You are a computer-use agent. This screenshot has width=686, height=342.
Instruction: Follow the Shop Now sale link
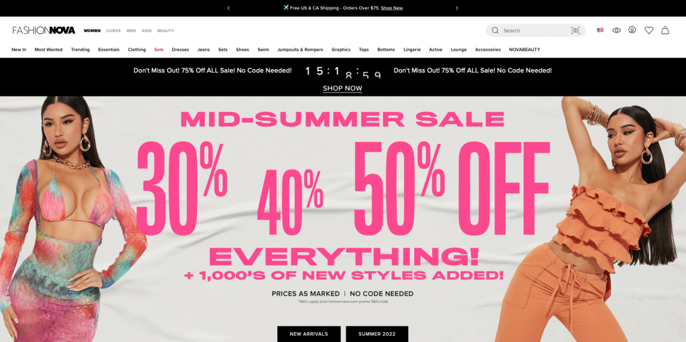click(342, 89)
